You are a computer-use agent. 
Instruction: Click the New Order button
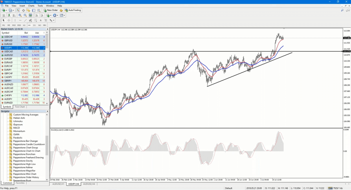(51, 10)
